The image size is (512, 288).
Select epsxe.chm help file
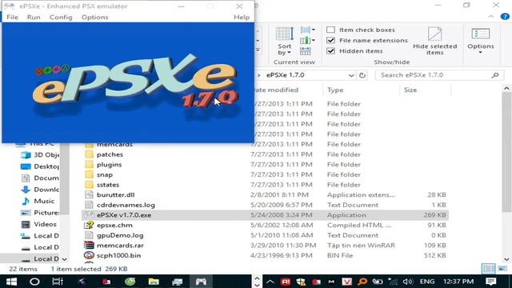(114, 226)
